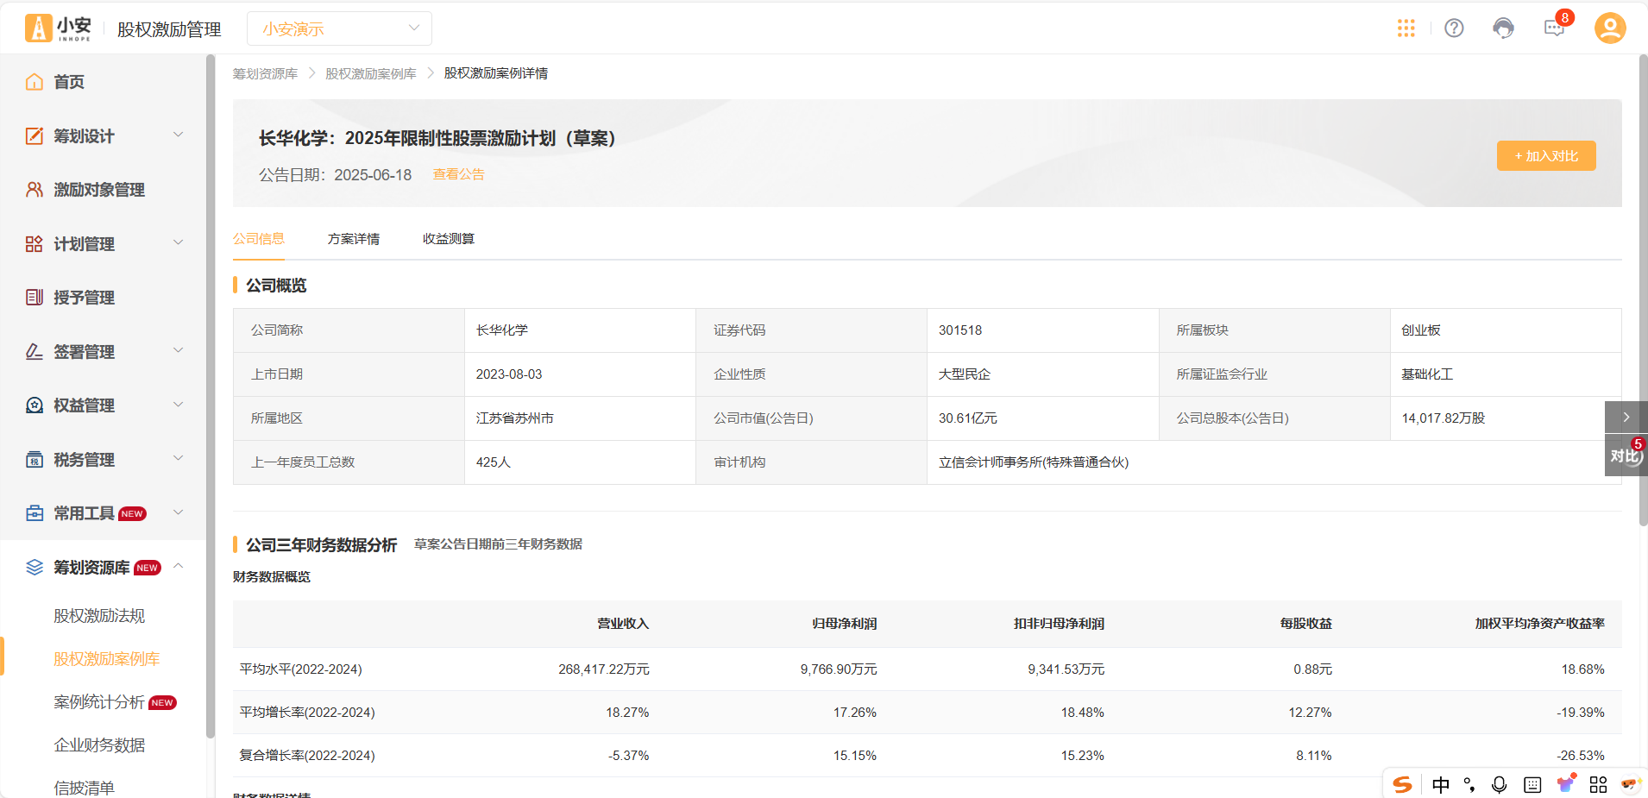
Task: Open 股权激励案例库 in the sidebar
Action: [107, 659]
